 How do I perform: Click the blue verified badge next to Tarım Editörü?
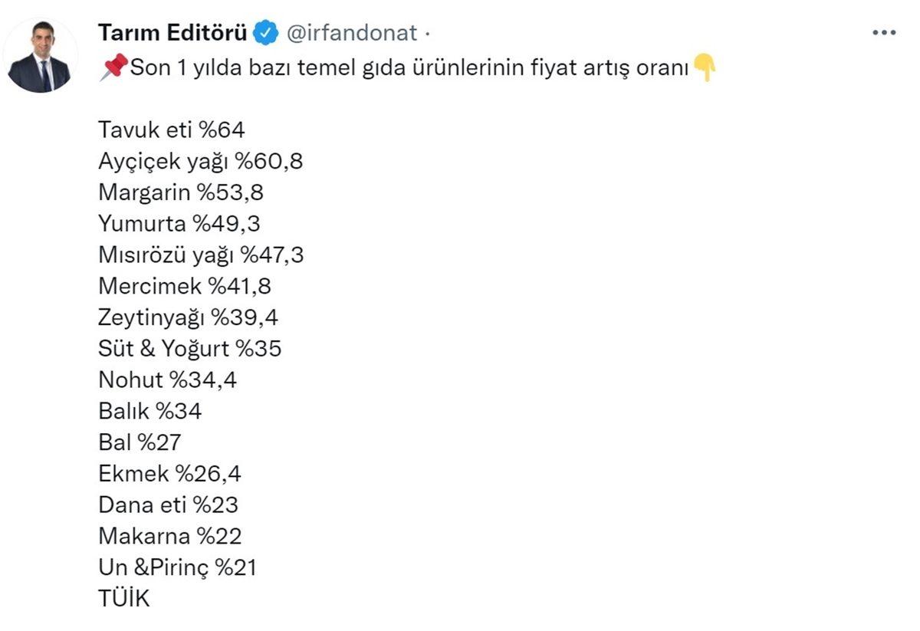pyautogui.click(x=264, y=32)
